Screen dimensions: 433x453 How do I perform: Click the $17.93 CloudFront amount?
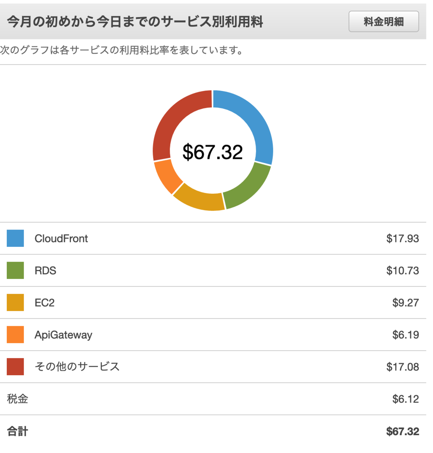tap(402, 239)
